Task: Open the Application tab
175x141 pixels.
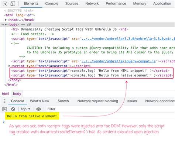Action: point(162,4)
